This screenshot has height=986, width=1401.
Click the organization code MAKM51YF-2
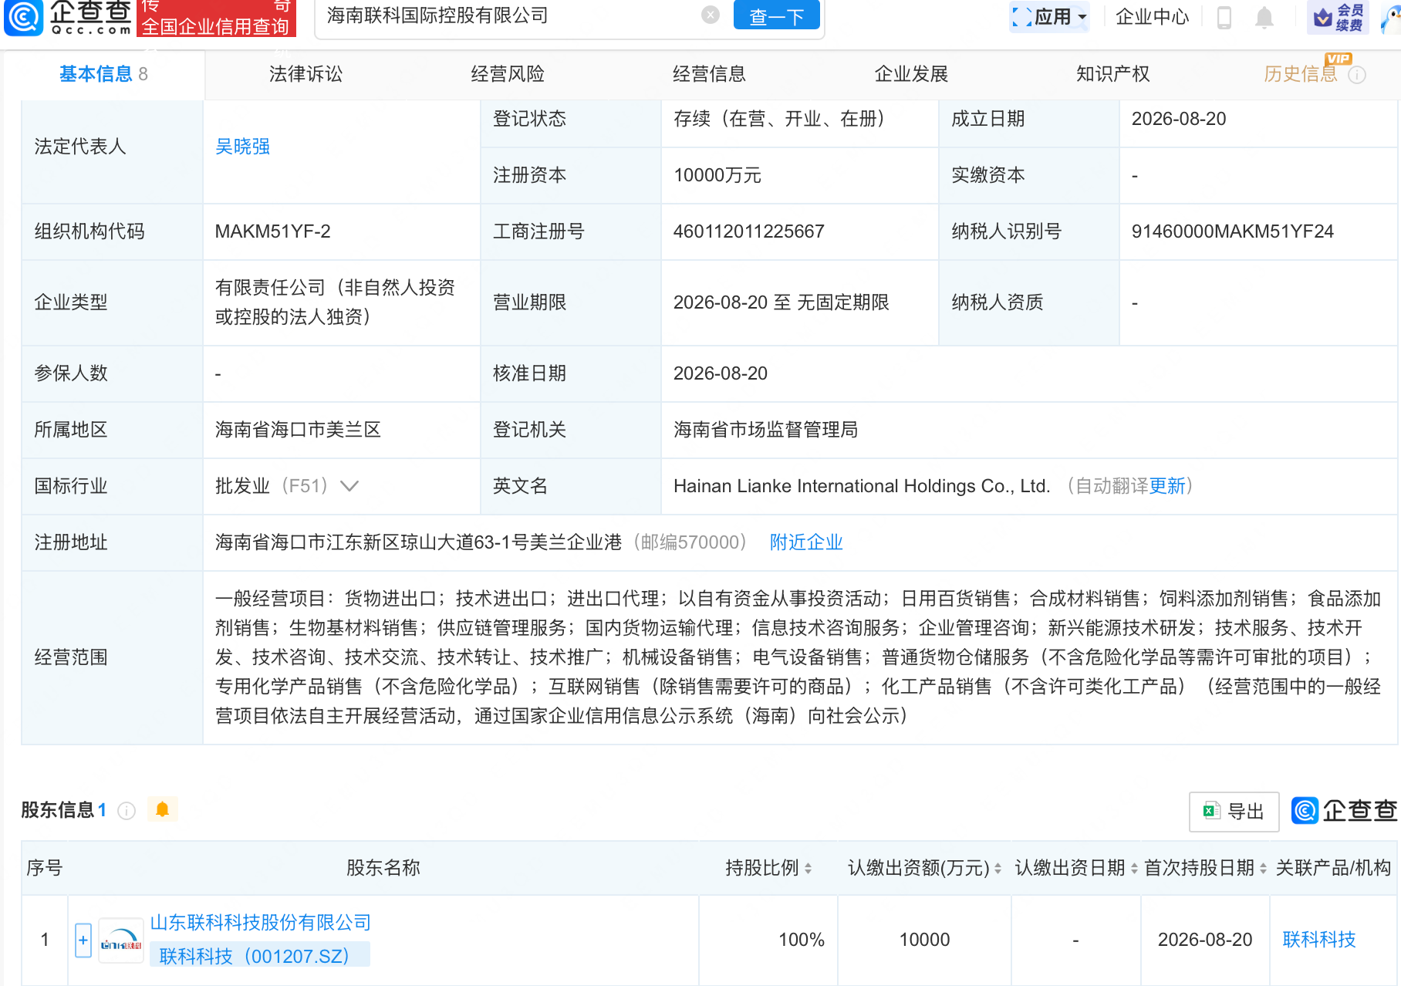(x=272, y=231)
